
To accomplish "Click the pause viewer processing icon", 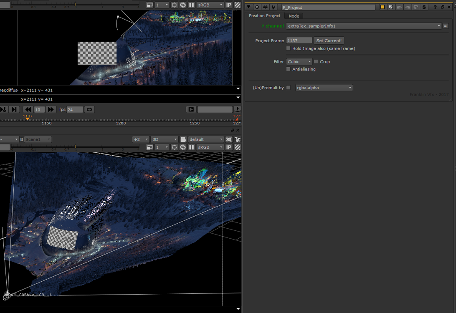I will [192, 5].
